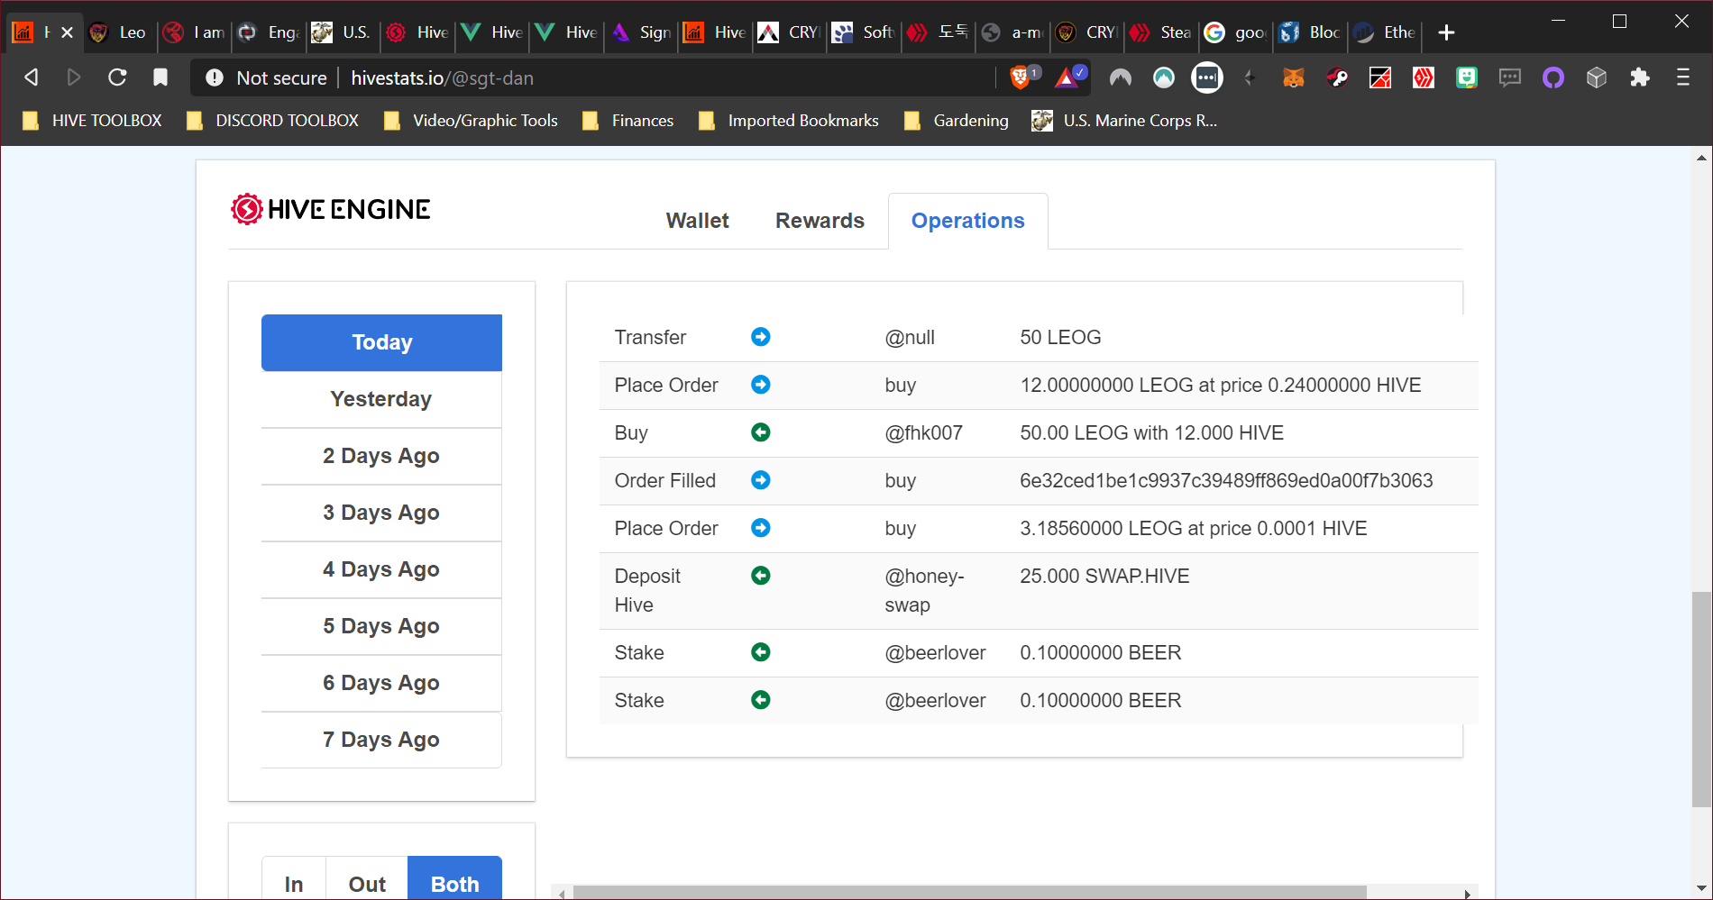Open the DISCORD TOOLBOX bookmark folder
This screenshot has width=1713, height=900.
tap(272, 121)
